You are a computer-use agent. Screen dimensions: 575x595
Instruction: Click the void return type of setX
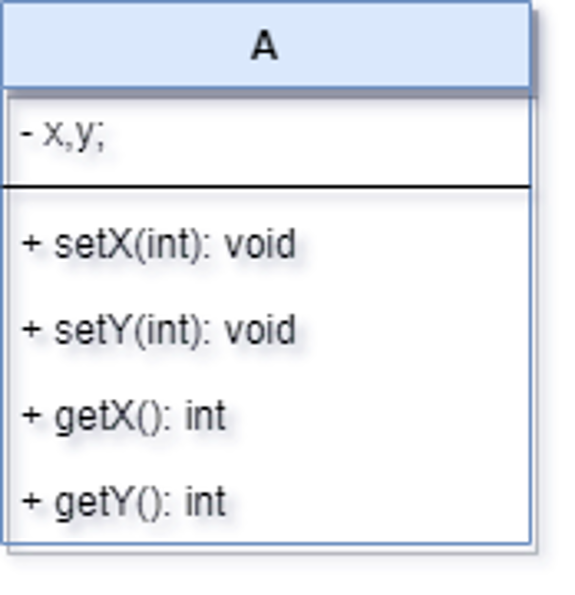260,243
